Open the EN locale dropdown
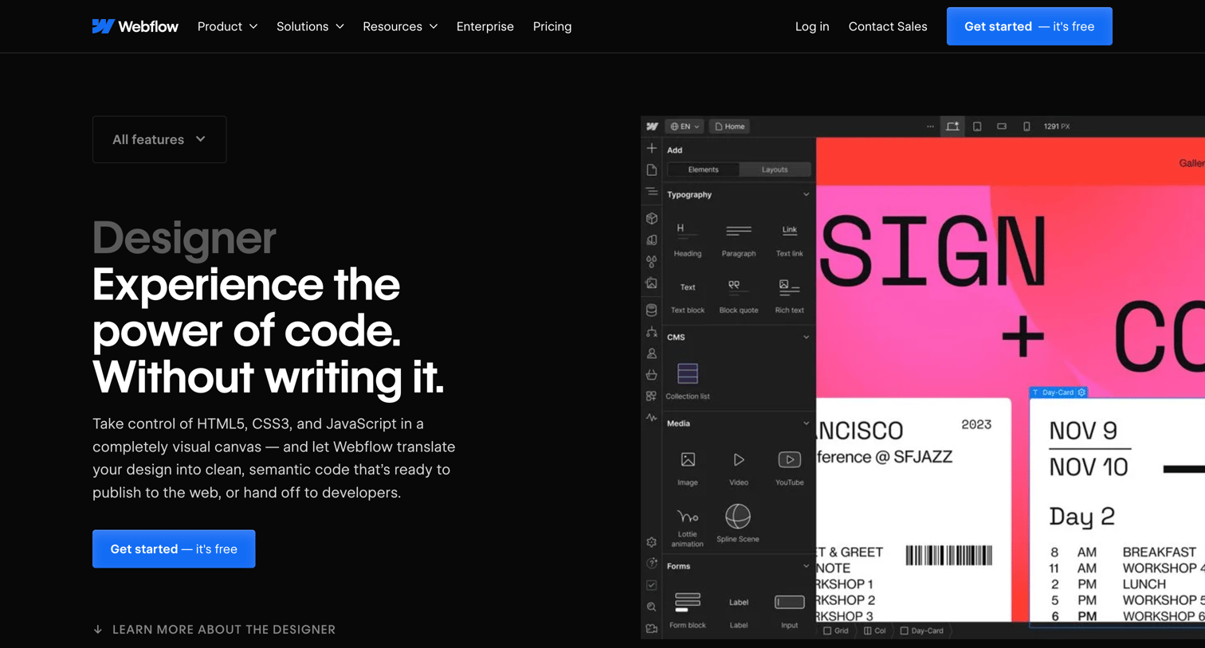Screen dimensions: 1205x648 click(685, 127)
